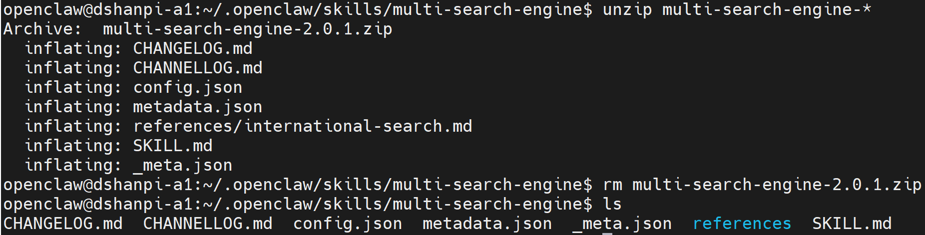925x235 pixels.
Task: Click the zip filename in the rm command
Action: (777, 185)
